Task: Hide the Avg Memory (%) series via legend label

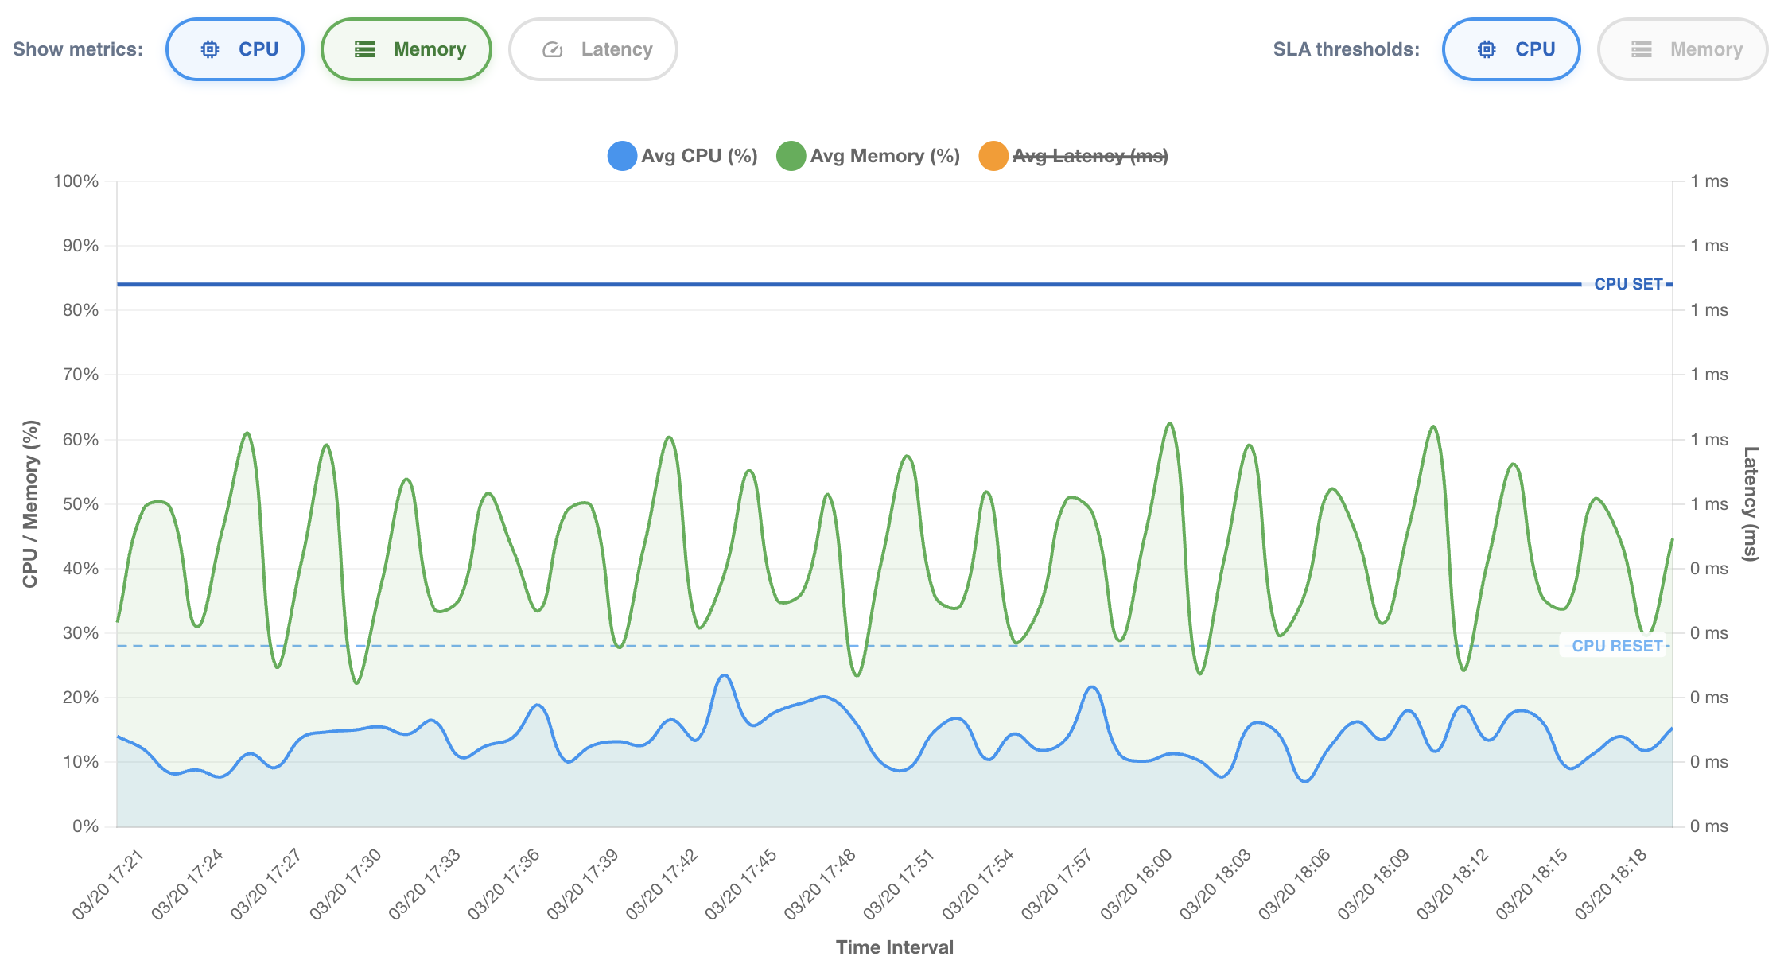Action: (x=885, y=156)
